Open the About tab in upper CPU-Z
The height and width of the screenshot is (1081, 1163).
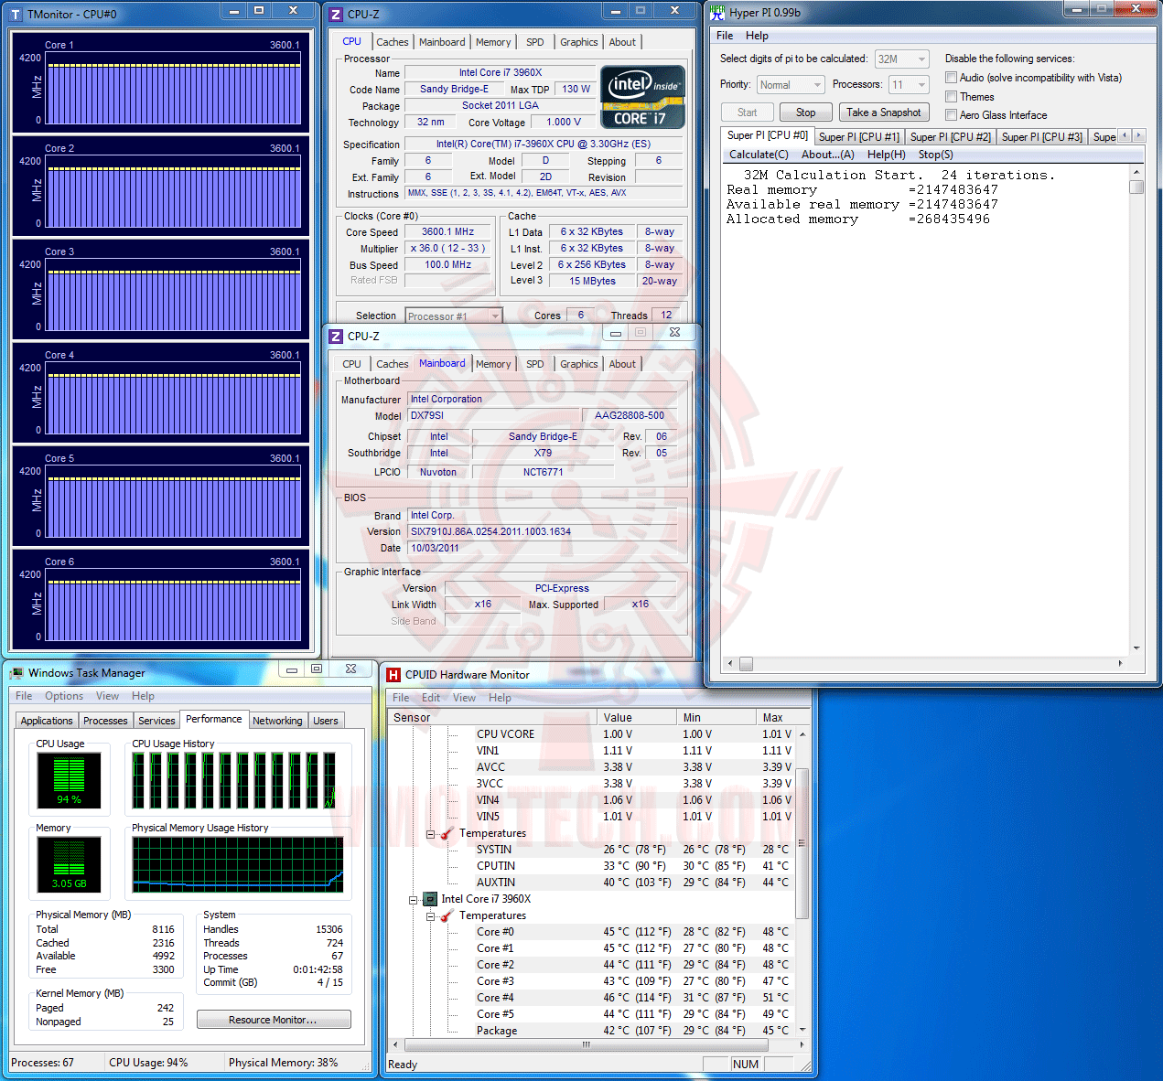pos(622,42)
